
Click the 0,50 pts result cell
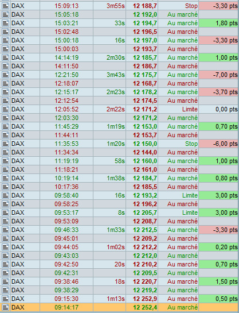[x=218, y=299]
